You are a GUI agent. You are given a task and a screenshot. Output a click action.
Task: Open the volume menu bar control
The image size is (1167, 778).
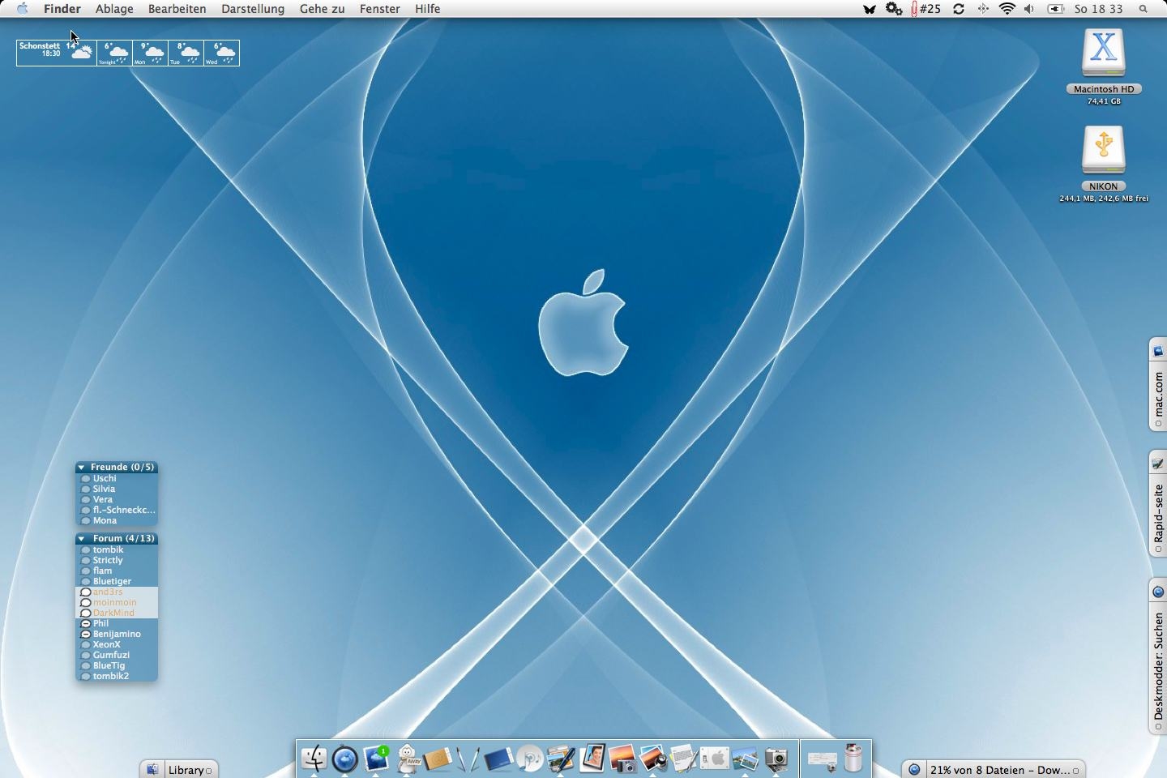1029,9
